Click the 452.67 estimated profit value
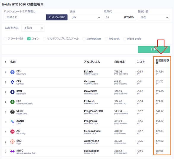 coord(159,121)
